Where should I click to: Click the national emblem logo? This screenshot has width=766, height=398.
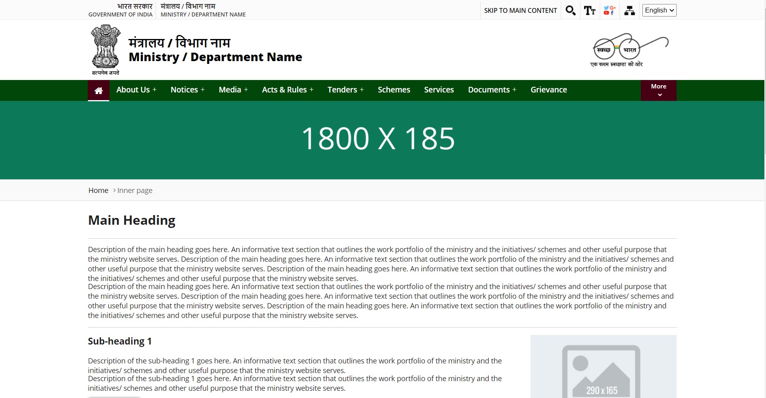point(105,50)
